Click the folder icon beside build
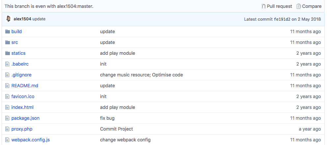Viewport: 327px width, 145px height. point(8,31)
